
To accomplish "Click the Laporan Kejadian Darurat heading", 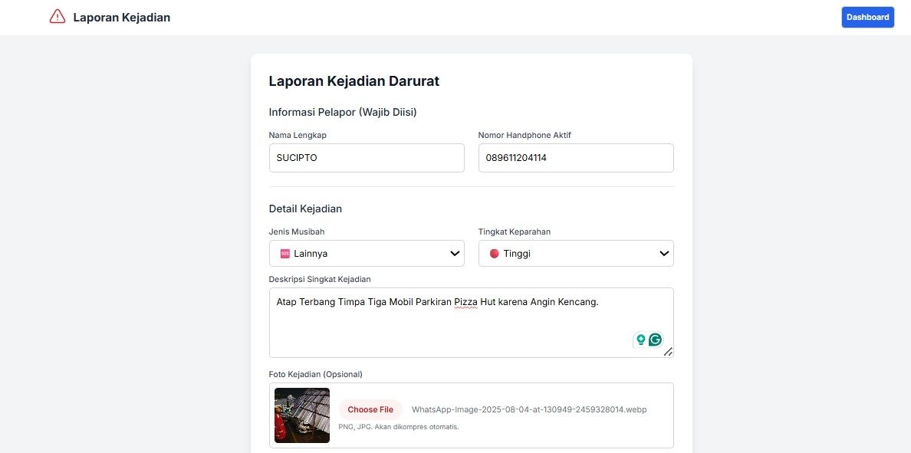I will [354, 80].
